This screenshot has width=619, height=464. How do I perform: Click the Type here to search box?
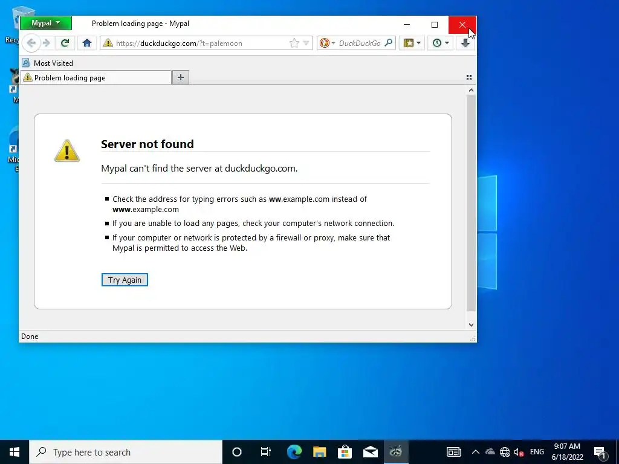tap(126, 452)
